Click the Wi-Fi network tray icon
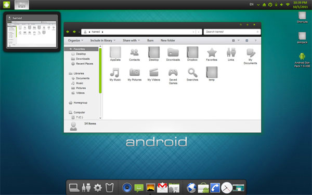The image size is (312, 195). click(288, 5)
